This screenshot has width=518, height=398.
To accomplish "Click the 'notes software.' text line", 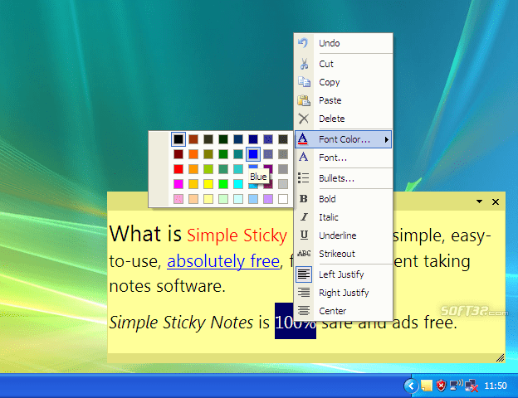I will click(168, 286).
